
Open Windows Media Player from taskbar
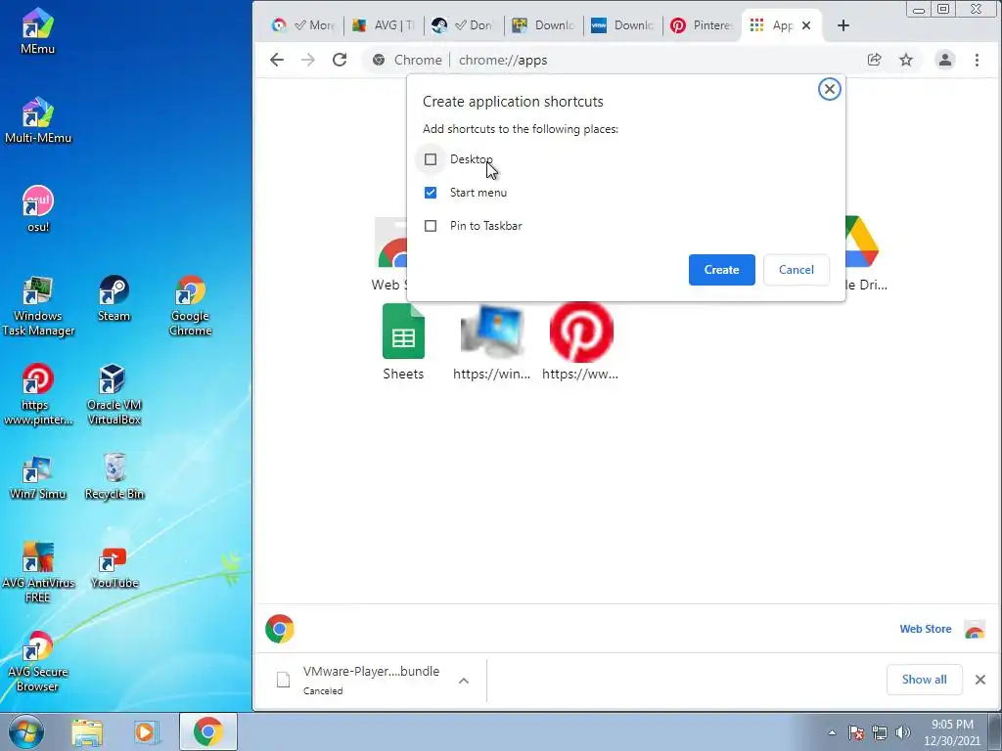click(146, 731)
